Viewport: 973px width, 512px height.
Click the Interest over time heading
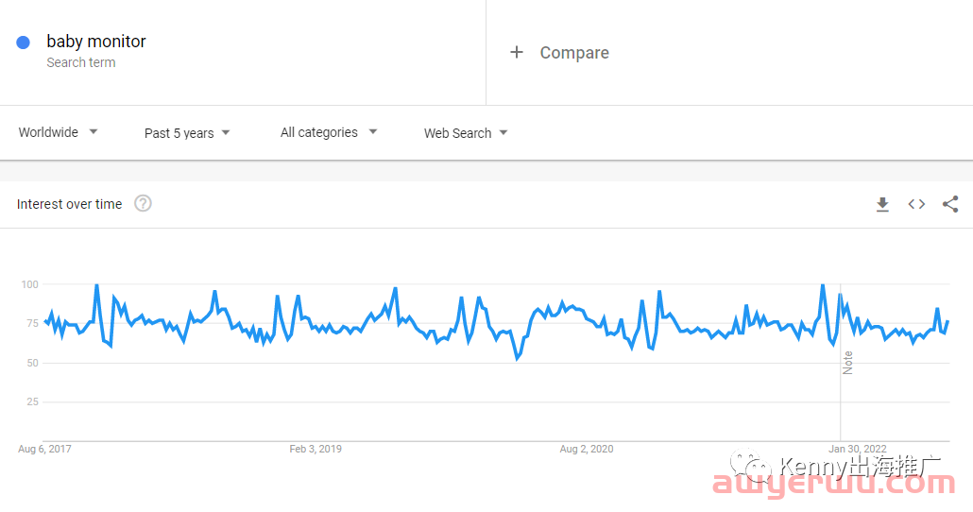[70, 204]
